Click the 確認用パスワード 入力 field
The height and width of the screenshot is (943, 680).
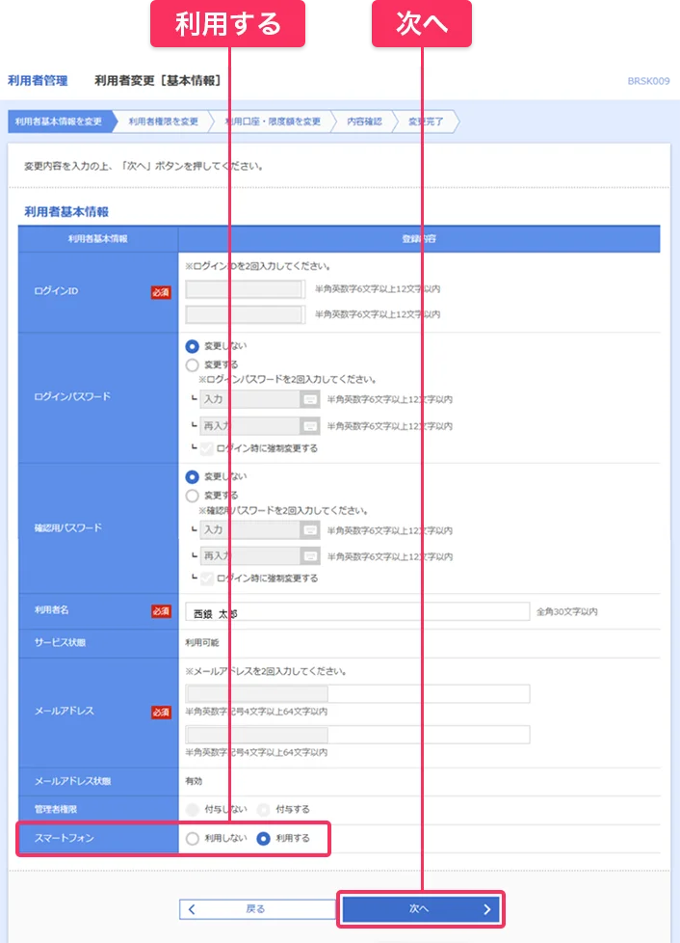pos(249,530)
